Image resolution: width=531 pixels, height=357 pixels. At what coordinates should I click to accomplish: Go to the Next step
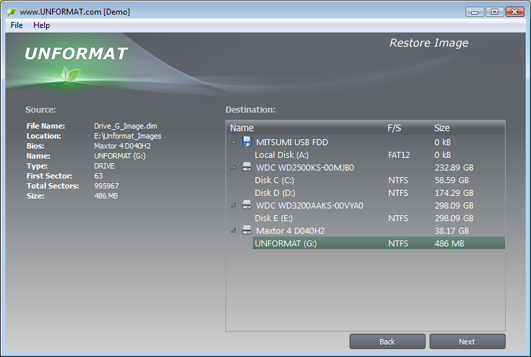tap(468, 342)
